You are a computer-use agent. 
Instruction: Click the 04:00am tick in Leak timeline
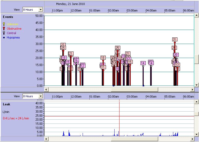(151, 96)
